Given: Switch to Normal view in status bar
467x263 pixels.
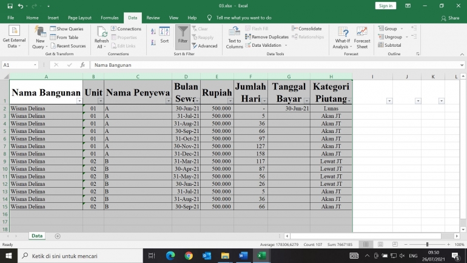Looking at the screenshot, I should [366, 244].
